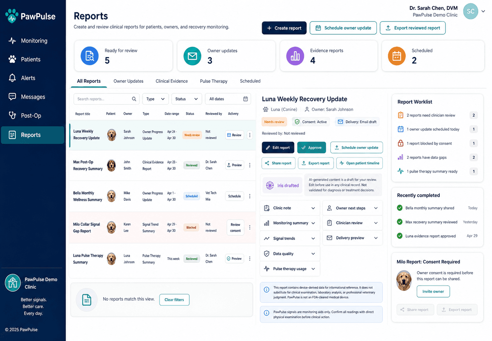The height and width of the screenshot is (341, 492).
Task: Click the Scheduled calendar card icon
Action: (x=397, y=56)
